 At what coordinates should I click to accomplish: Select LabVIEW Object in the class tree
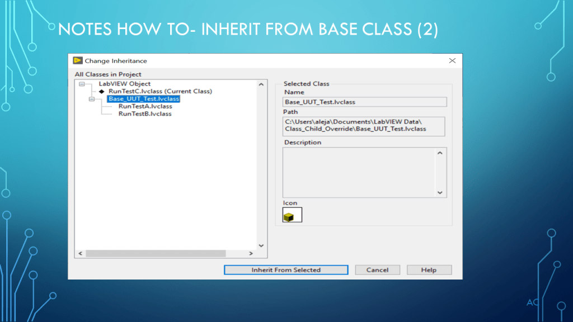coord(124,84)
